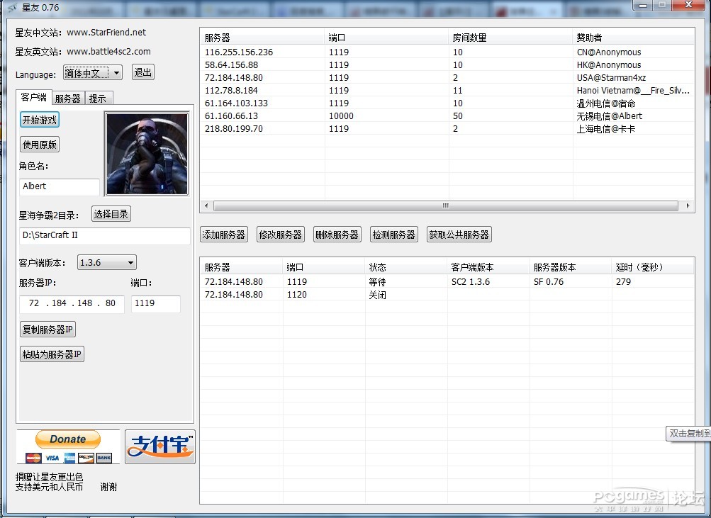Viewport: 711px width, 518px height.
Task: Switch to the 客户端 tab
Action: tap(33, 97)
